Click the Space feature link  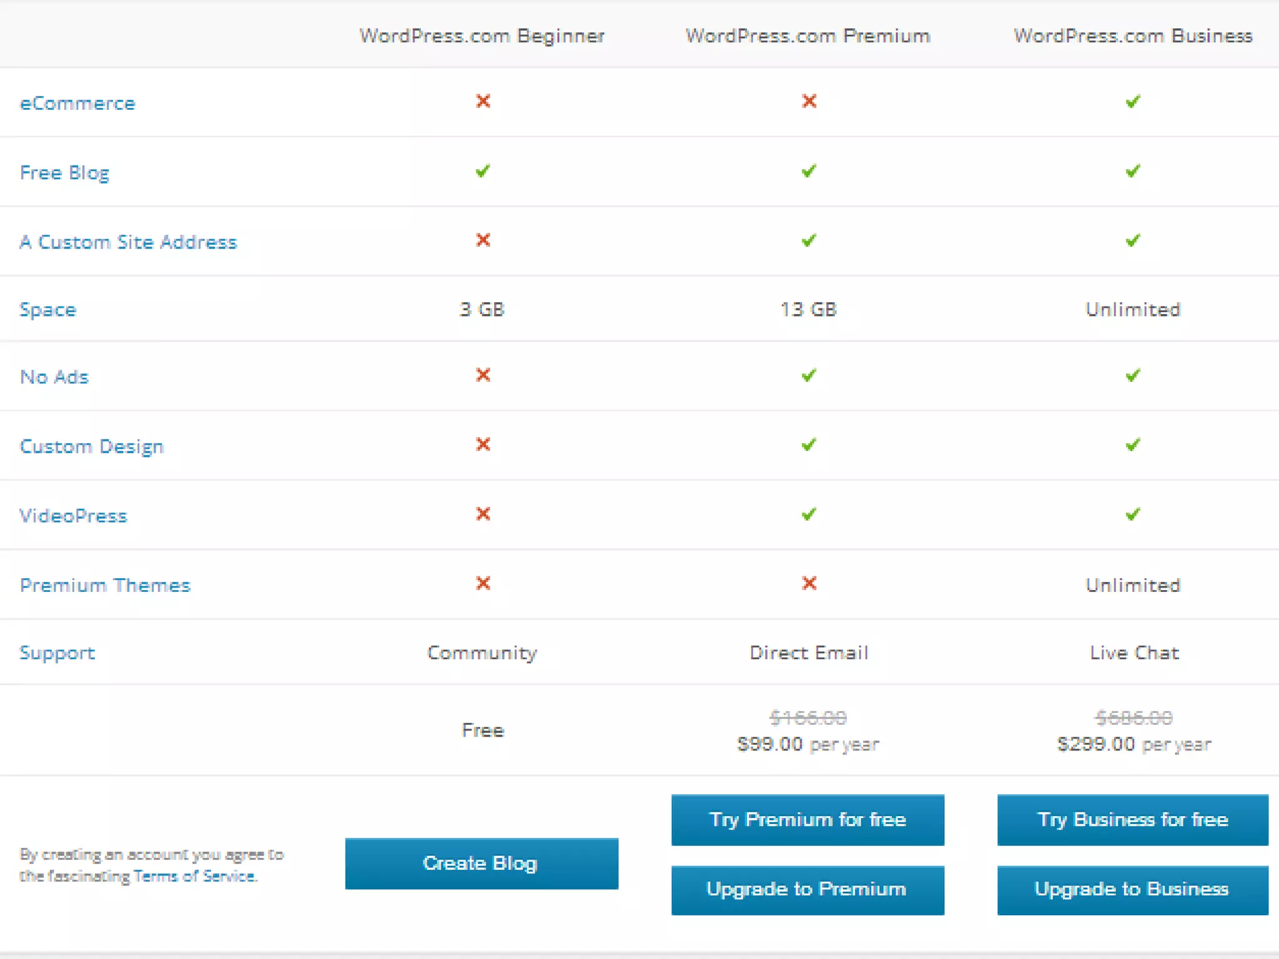pos(48,310)
